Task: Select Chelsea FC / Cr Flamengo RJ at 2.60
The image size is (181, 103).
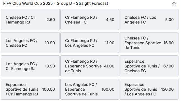Action: tap(30, 20)
